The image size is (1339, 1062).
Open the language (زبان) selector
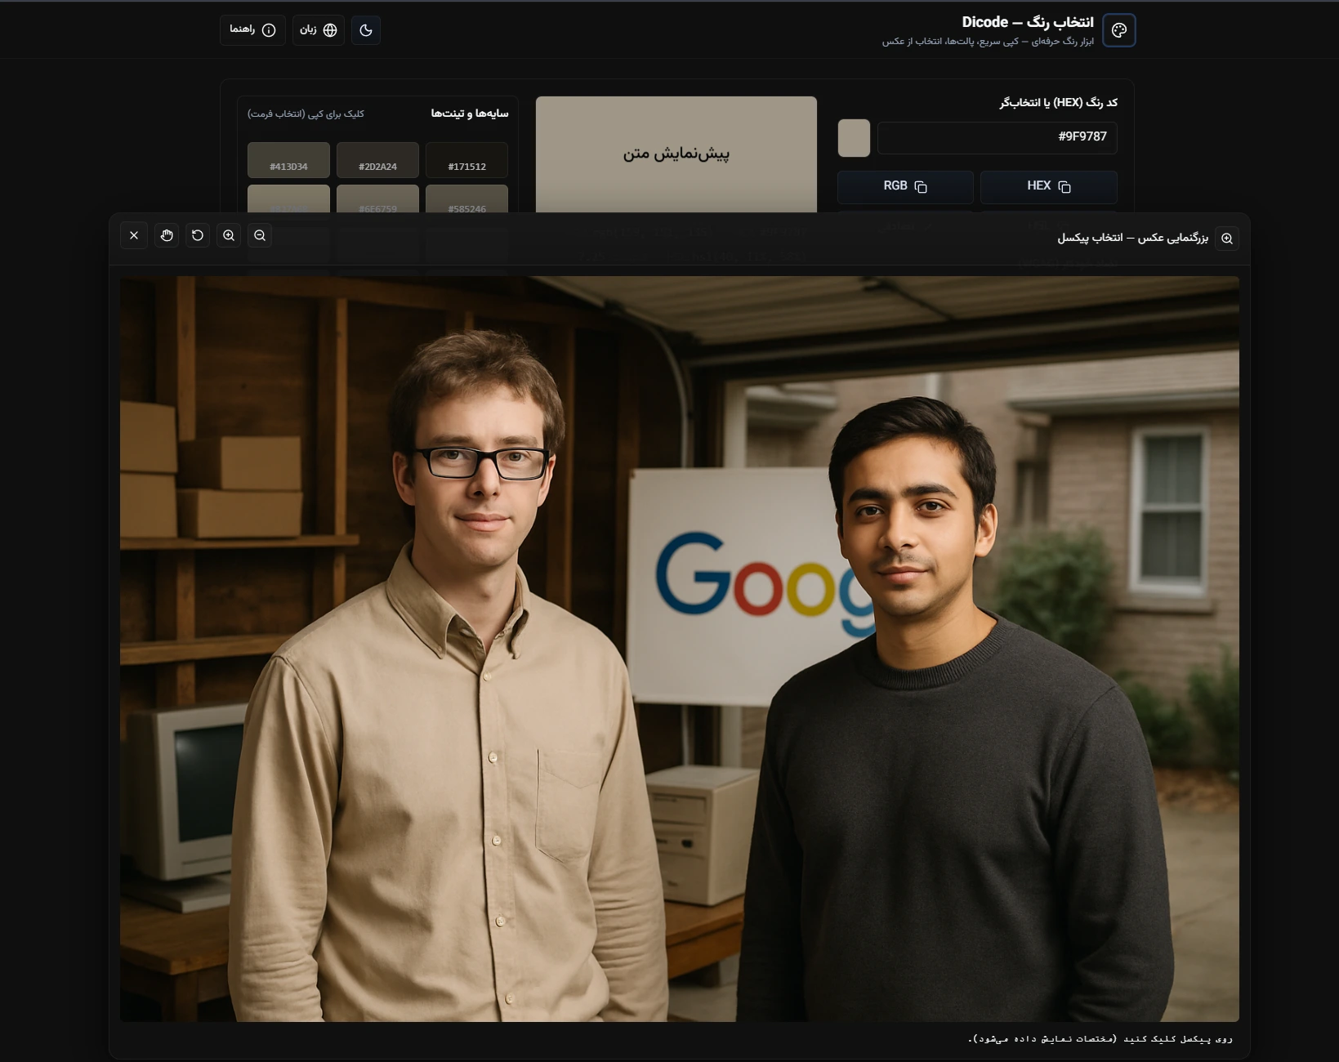pyautogui.click(x=319, y=30)
